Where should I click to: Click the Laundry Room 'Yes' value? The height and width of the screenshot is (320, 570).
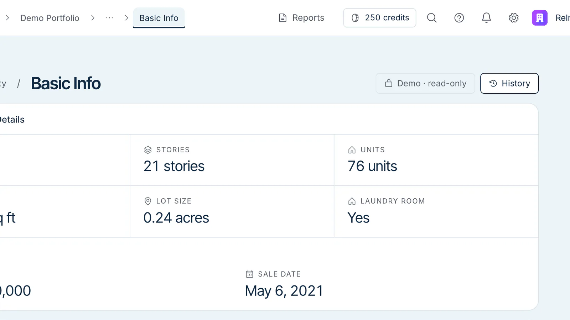pyautogui.click(x=358, y=218)
